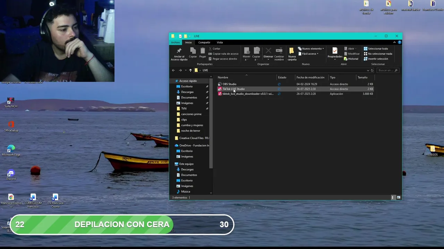Create a Nueva carpeta from the ribbon
Image resolution: width=444 pixels, height=249 pixels.
292,54
